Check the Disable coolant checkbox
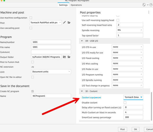Viewport: 153px width, 132px height. [x=125, y=103]
